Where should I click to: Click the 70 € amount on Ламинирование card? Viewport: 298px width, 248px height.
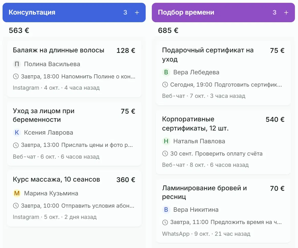277,188
